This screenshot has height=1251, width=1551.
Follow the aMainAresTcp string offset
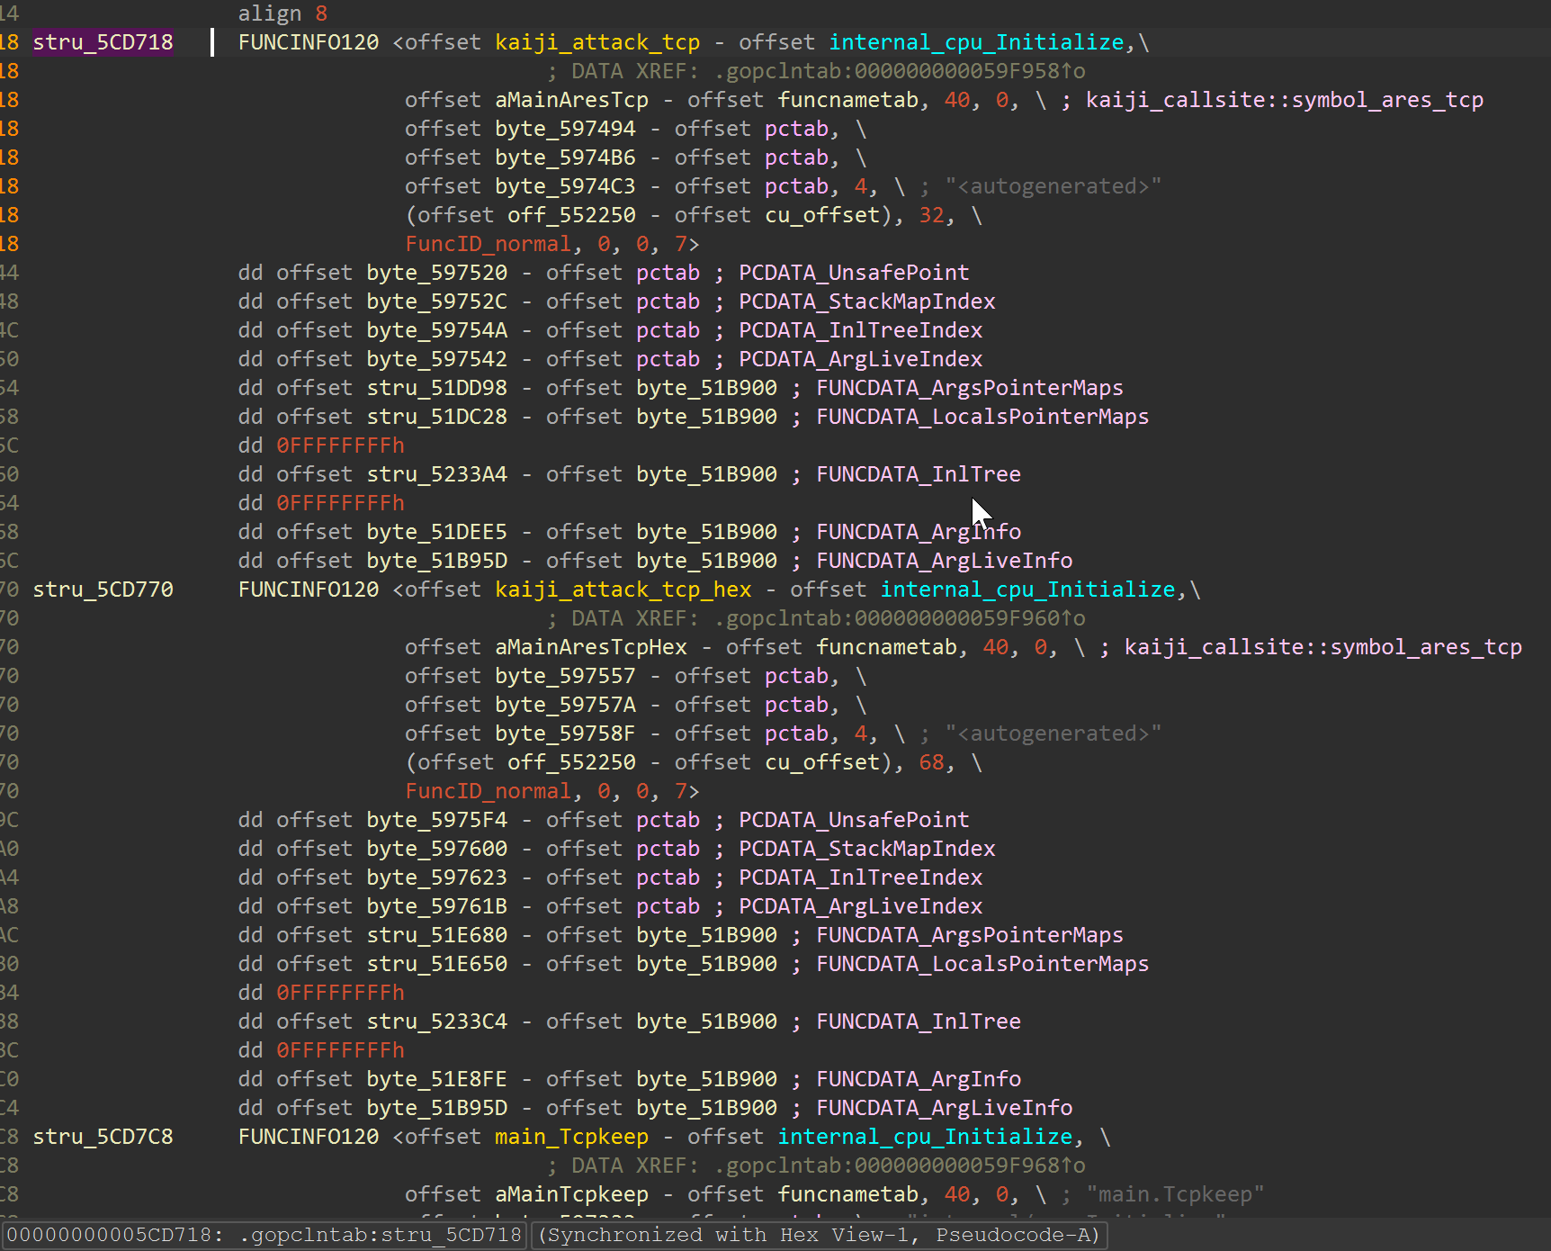570,99
